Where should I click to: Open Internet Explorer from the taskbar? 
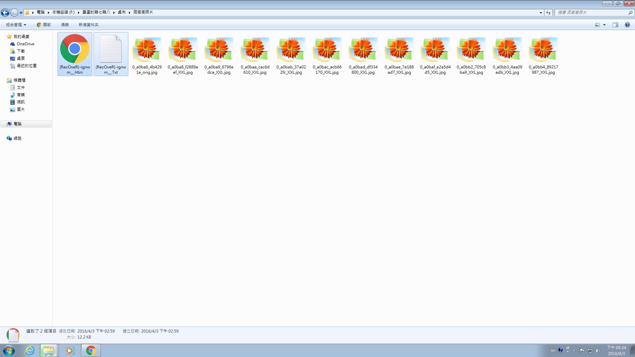29,350
